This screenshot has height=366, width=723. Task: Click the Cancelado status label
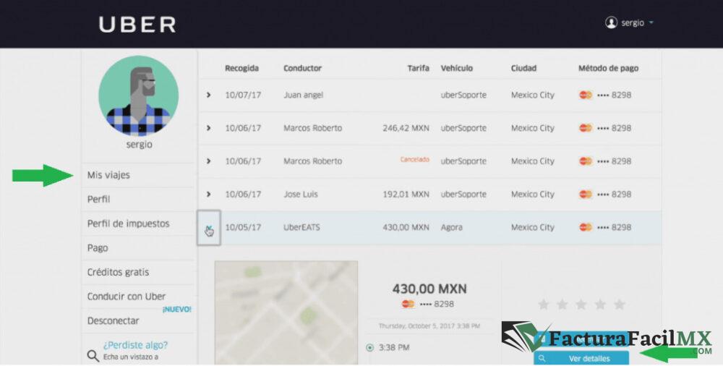pos(414,160)
